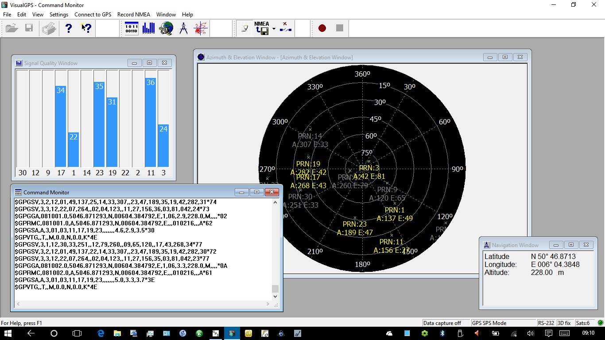The image size is (605, 340).
Task: Open the Windows Start button
Action: tap(8, 333)
